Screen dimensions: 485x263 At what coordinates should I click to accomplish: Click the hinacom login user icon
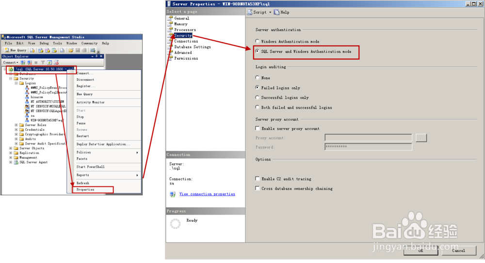pos(27,97)
